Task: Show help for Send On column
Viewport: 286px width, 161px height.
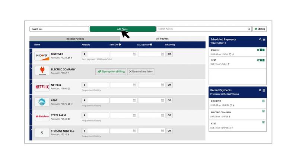Action: [x=120, y=45]
